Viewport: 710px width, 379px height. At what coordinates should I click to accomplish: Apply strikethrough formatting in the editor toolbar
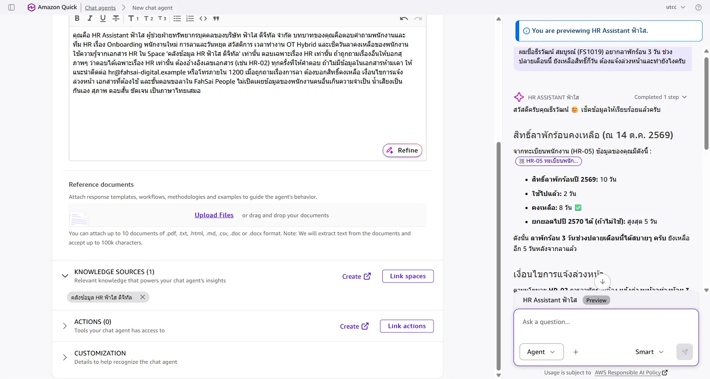click(x=116, y=18)
